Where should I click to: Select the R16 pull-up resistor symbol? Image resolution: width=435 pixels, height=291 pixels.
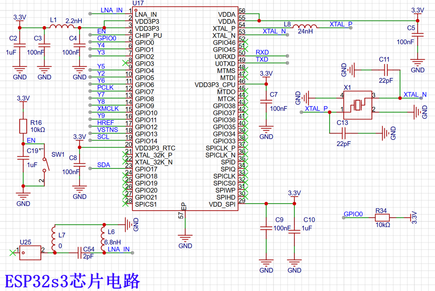click(x=23, y=126)
